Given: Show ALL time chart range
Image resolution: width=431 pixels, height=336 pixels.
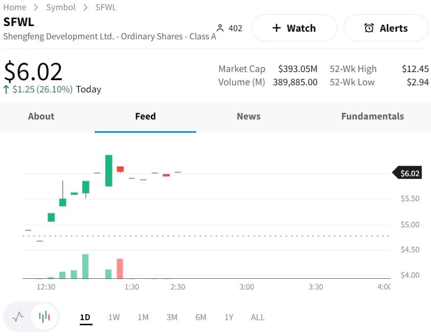Looking at the screenshot, I should pos(258,317).
